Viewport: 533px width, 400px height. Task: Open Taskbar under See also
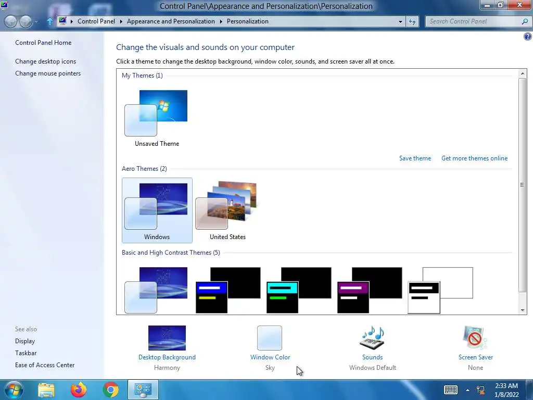[x=26, y=353]
